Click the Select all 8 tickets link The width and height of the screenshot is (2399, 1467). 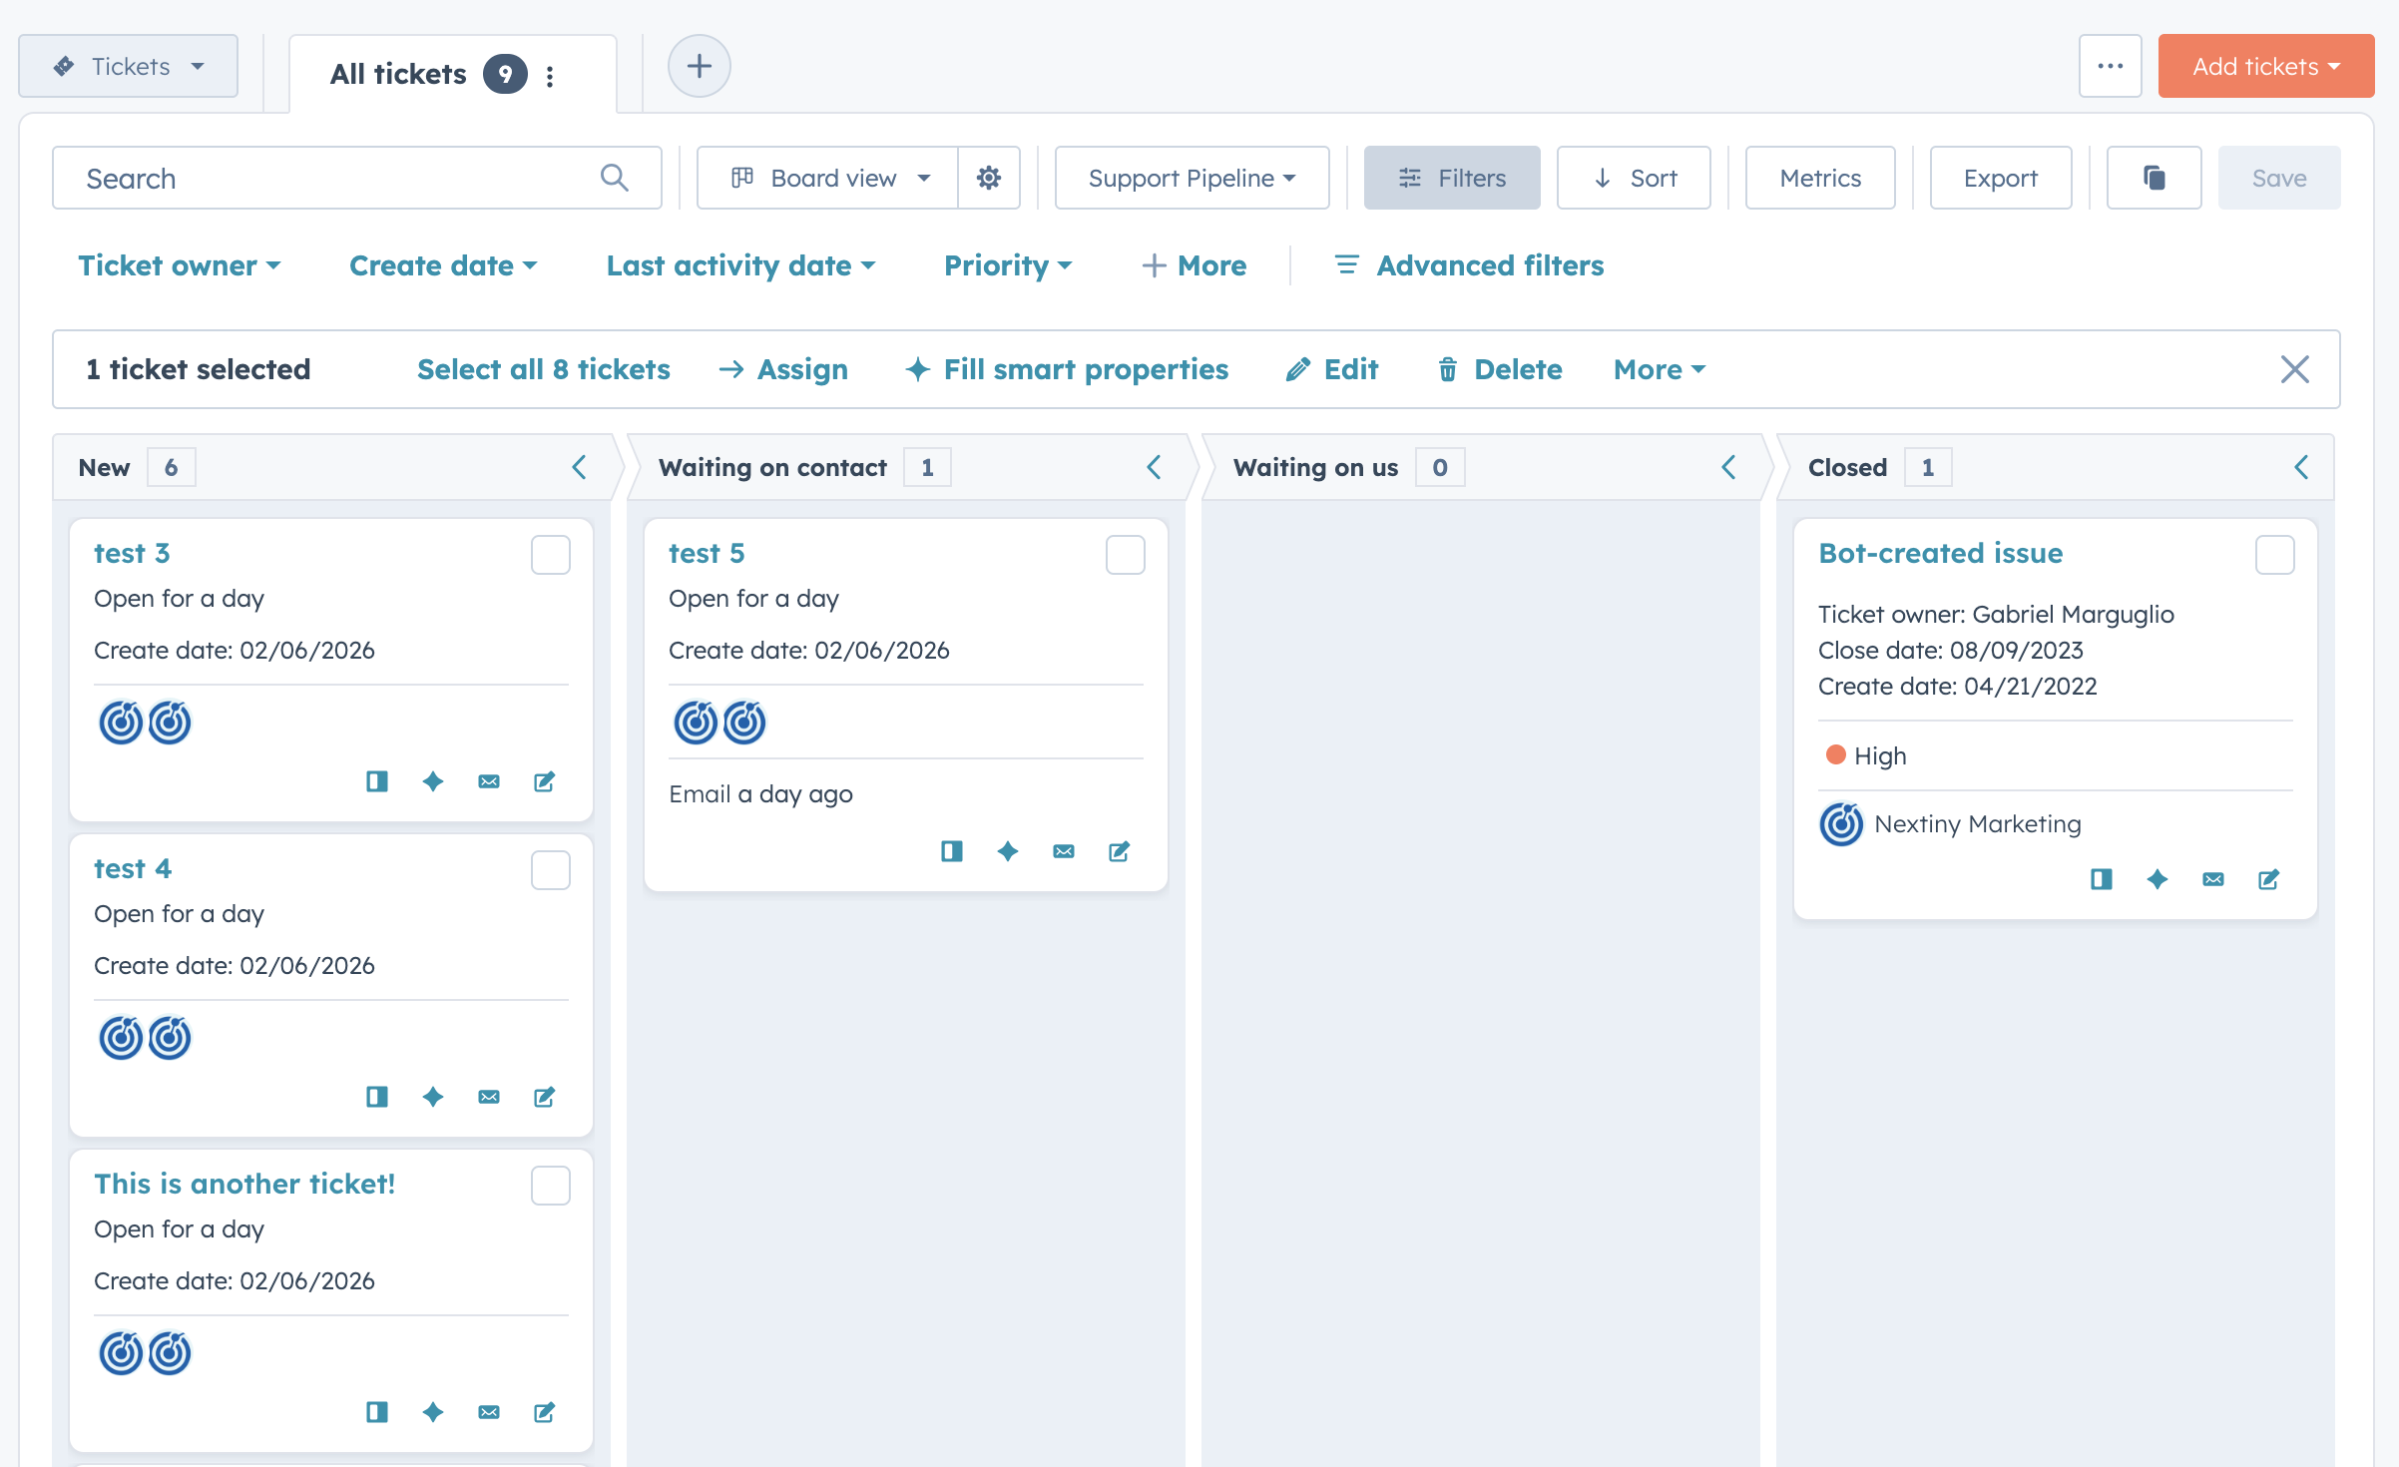[x=543, y=369]
